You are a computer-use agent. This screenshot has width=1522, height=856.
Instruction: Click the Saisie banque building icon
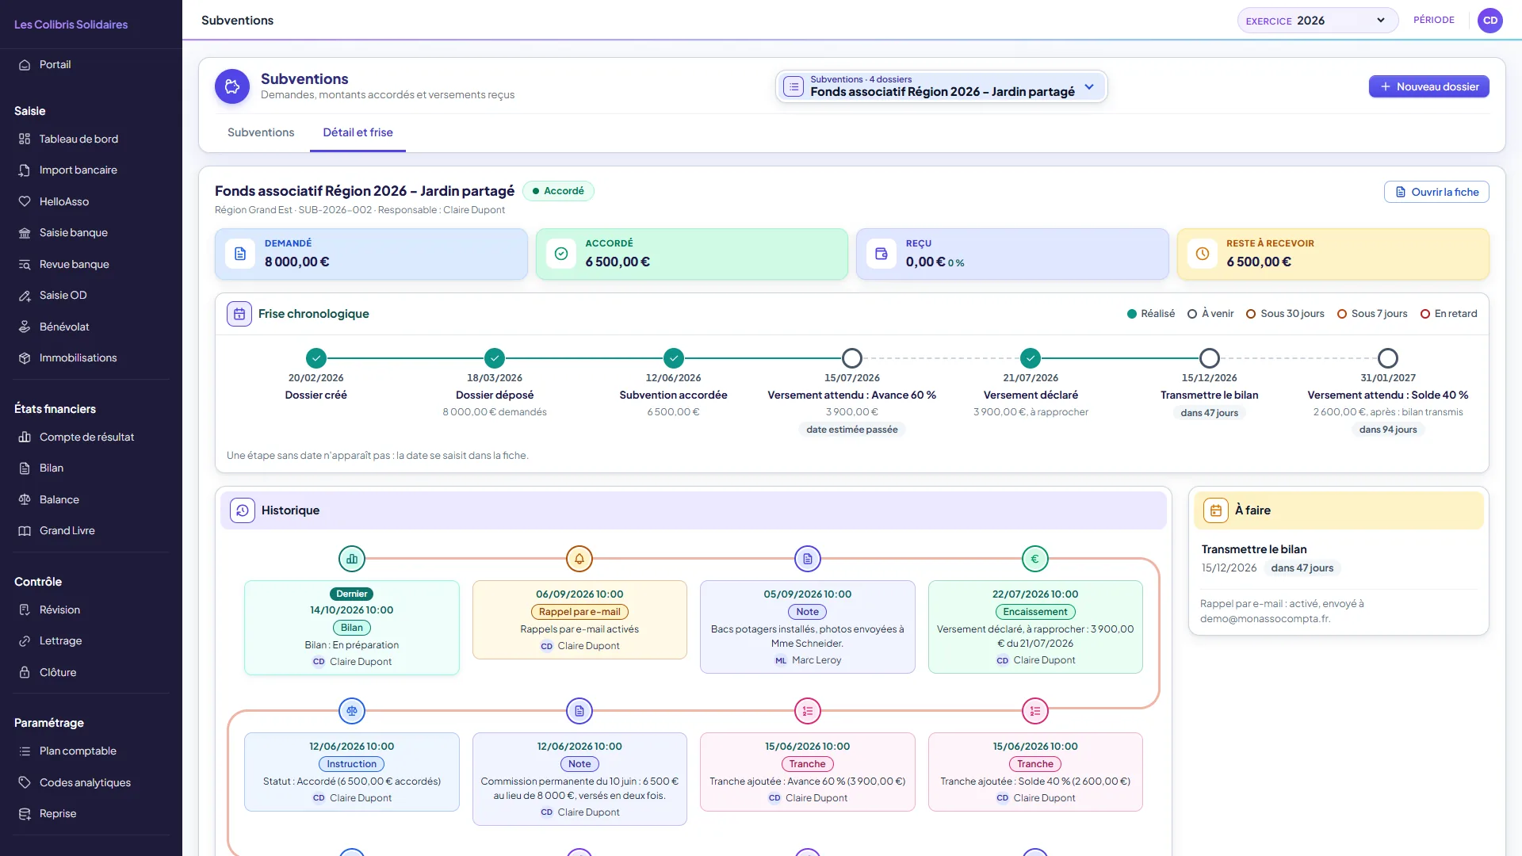25,233
